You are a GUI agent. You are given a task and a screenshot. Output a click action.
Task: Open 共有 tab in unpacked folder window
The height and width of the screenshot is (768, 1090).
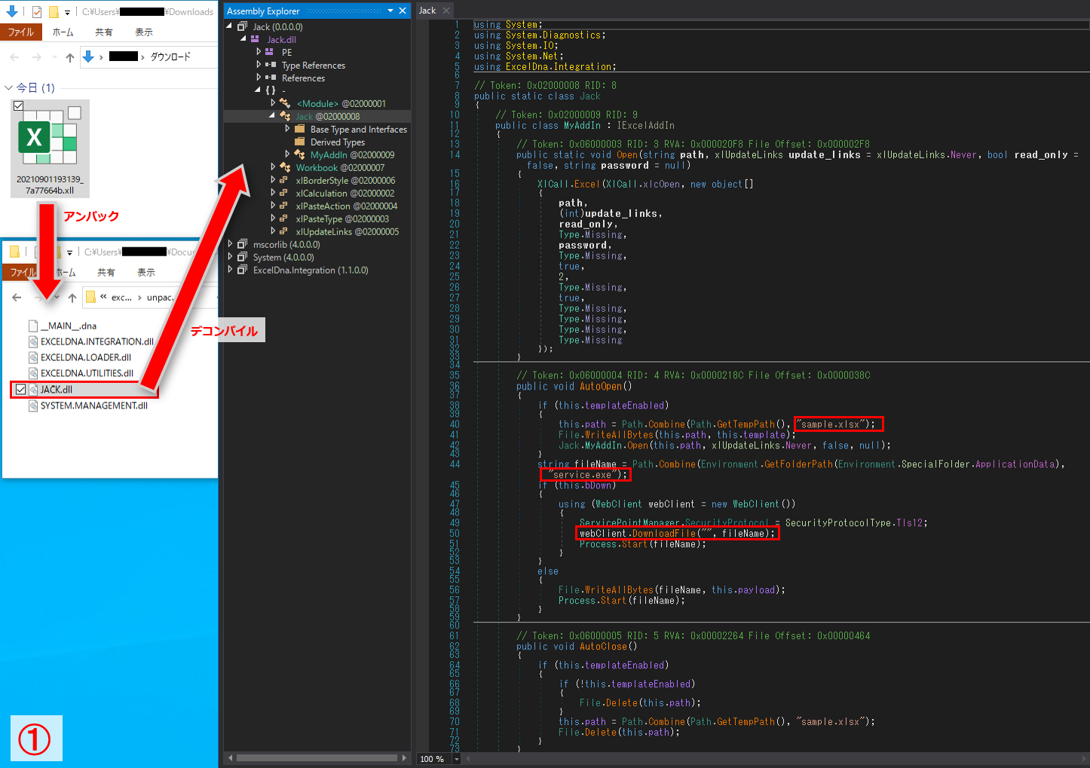tap(106, 273)
